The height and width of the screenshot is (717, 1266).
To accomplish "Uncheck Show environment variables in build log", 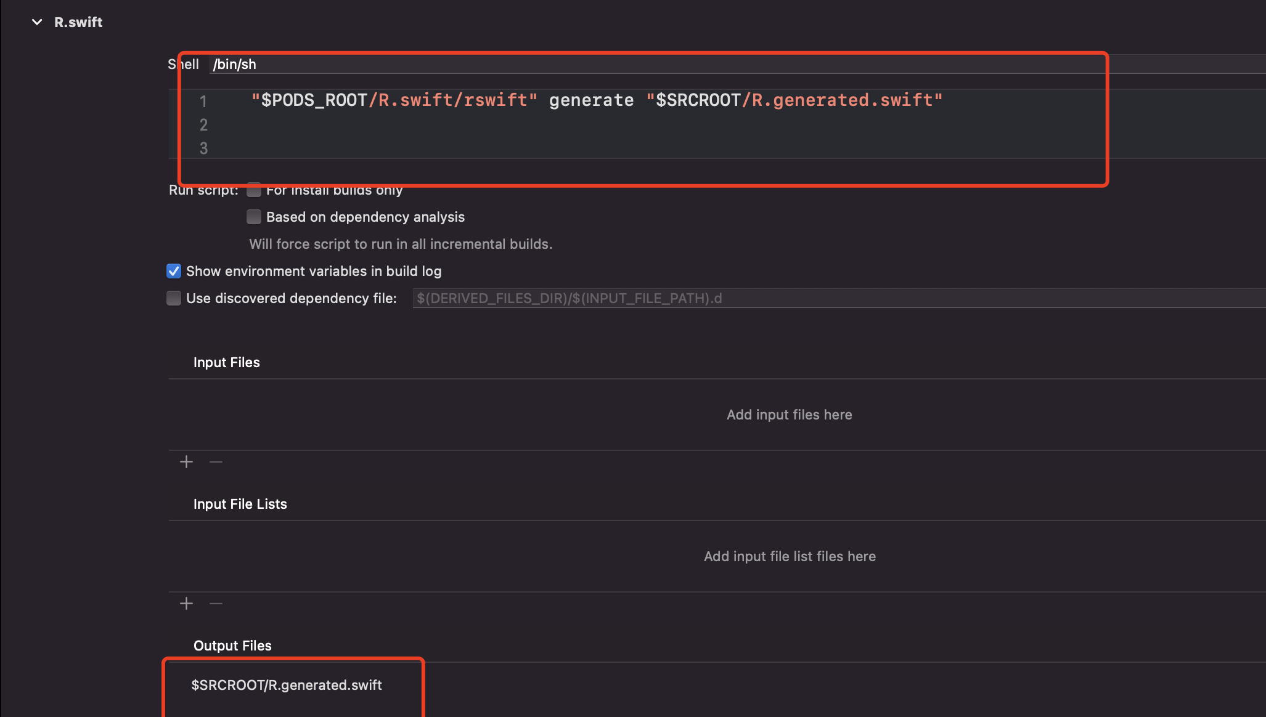I will 174,271.
